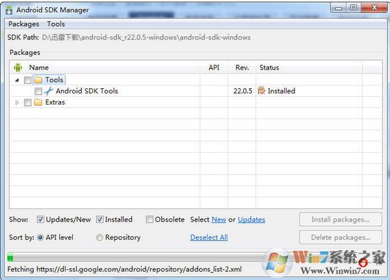390x280 pixels.
Task: Click the API column header
Action: click(x=214, y=68)
